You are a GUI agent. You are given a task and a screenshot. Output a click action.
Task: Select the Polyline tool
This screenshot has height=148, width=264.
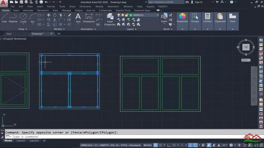[x=13, y=18]
